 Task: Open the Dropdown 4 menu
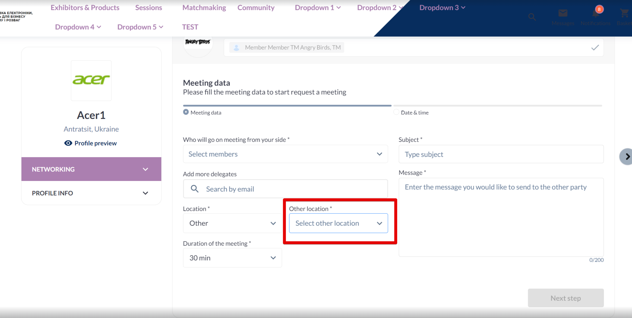coord(78,27)
